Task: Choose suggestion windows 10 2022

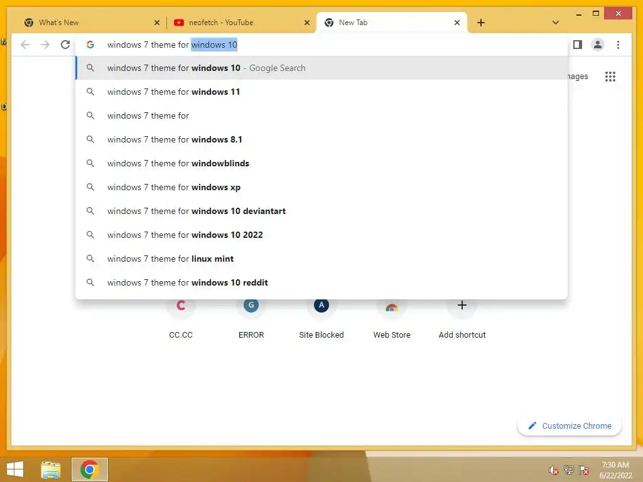Action: [x=322, y=235]
